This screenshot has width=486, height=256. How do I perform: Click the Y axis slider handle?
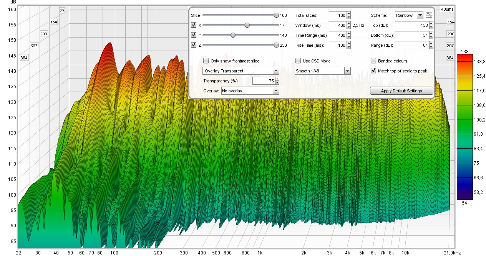point(233,35)
